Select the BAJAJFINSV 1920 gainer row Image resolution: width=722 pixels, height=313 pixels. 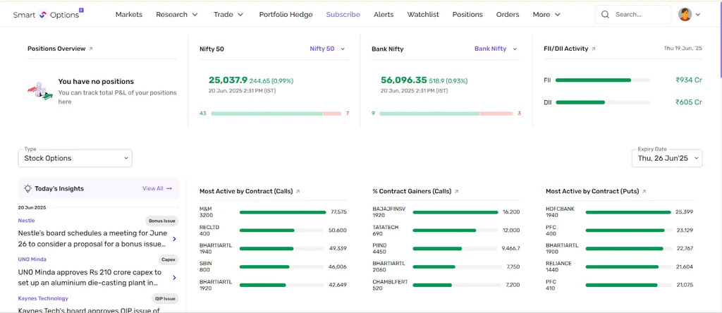click(x=446, y=211)
